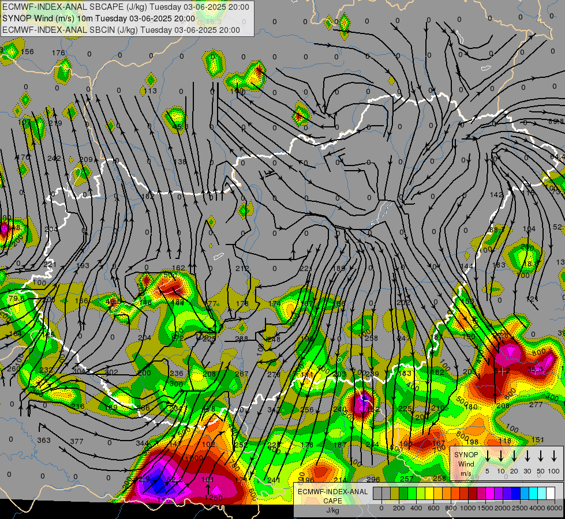This screenshot has height=519, width=565.
Task: Pick the dark red CAPE legend swatch
Action: [473, 493]
